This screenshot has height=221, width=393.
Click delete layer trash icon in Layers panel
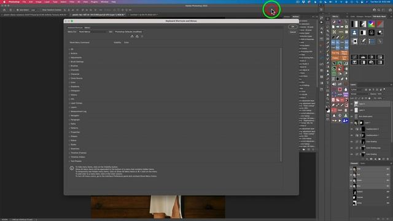(387, 159)
